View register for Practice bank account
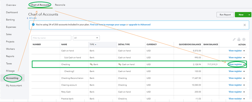The width and height of the screenshot is (252, 102). tap(235, 99)
